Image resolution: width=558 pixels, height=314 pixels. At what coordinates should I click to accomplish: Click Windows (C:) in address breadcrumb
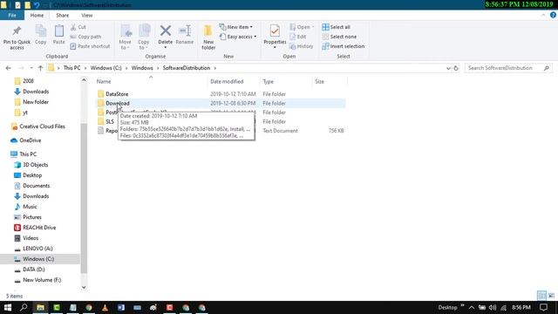click(x=105, y=68)
